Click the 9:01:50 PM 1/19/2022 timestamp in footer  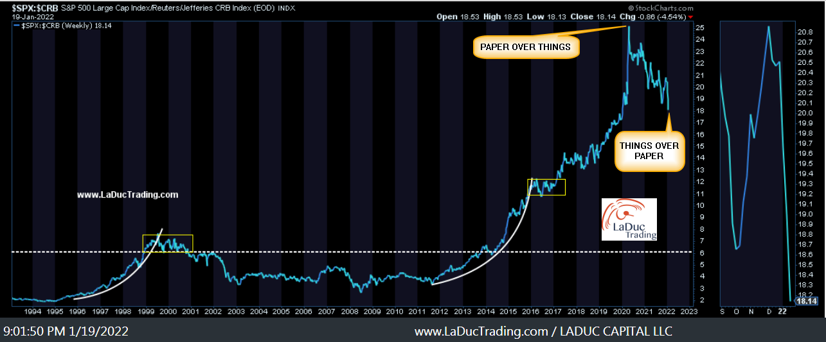click(x=66, y=332)
